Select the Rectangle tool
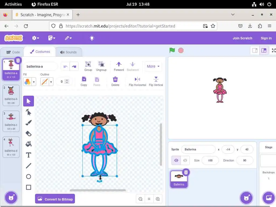Screen dimensions: 276x207 tap(29, 187)
